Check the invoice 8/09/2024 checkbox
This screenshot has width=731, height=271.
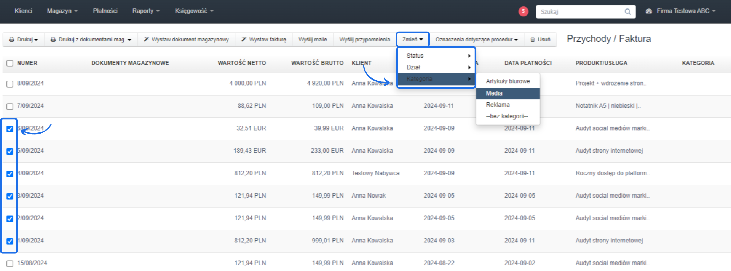point(10,84)
